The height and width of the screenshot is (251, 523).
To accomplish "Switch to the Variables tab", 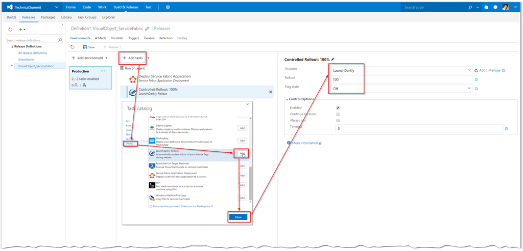I will 117,38.
